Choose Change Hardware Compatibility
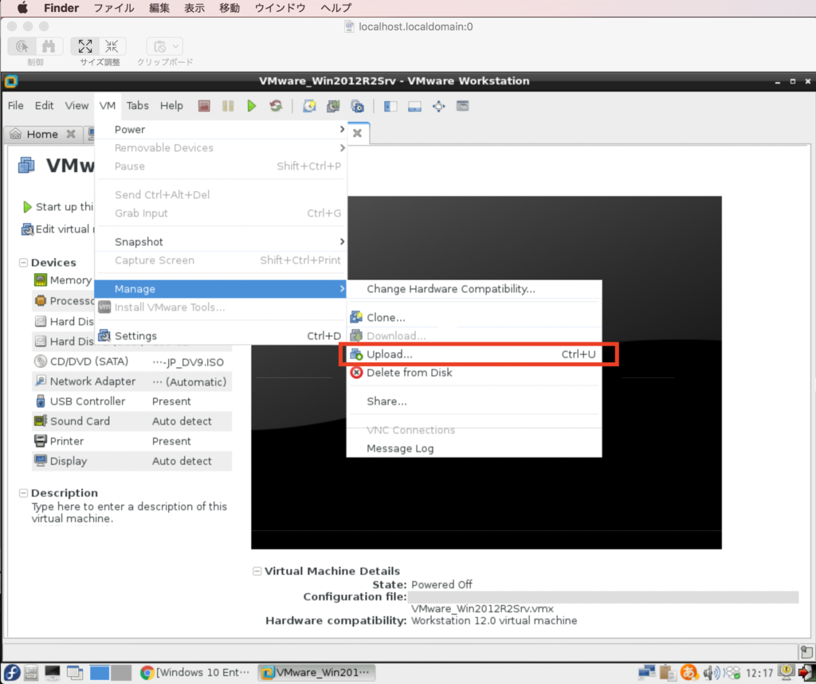This screenshot has width=816, height=684. tap(474, 289)
